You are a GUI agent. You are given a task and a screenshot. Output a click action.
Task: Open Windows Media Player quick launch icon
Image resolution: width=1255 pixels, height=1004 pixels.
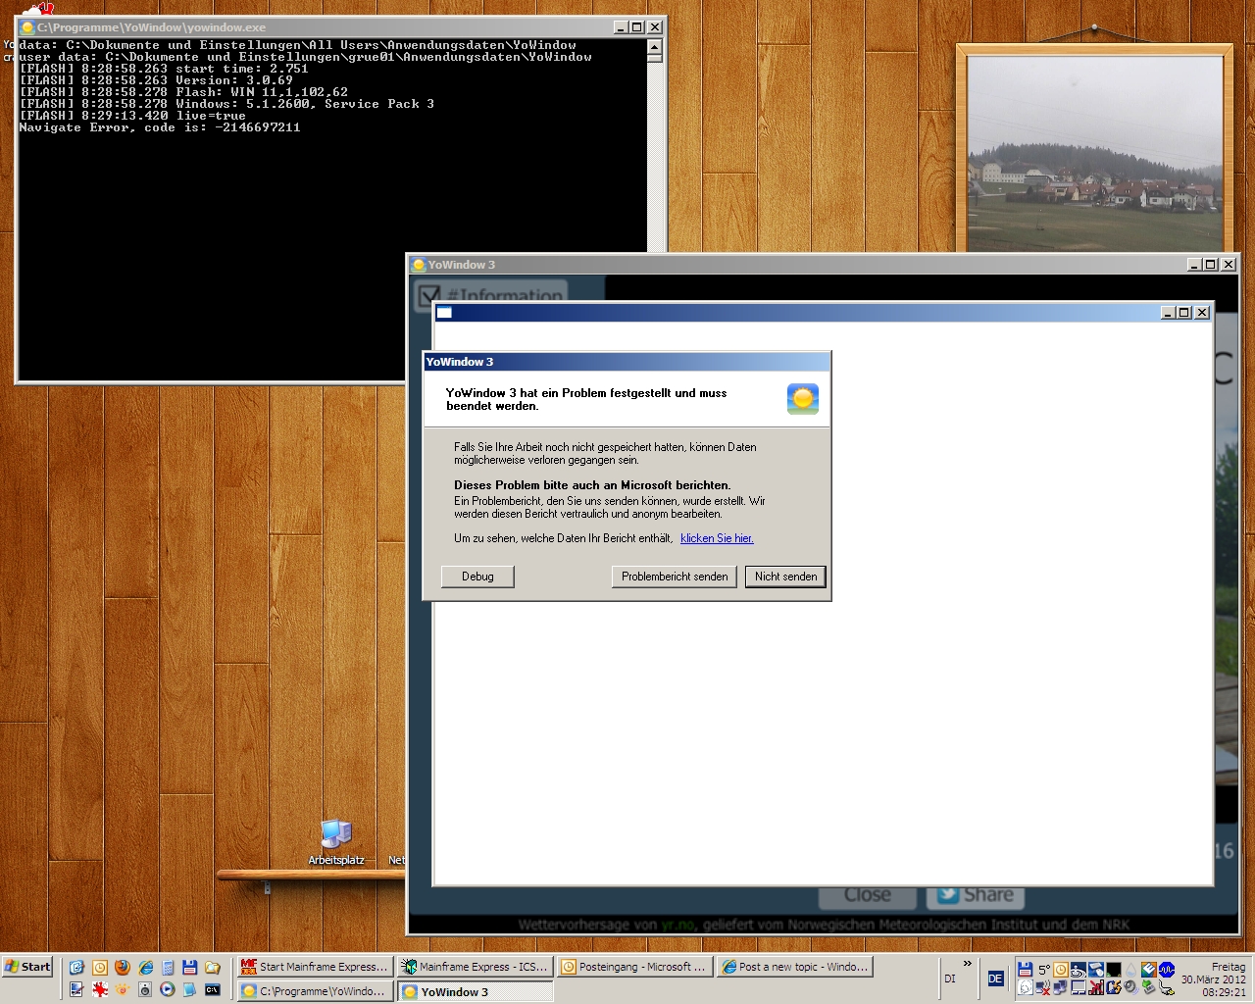tap(168, 989)
